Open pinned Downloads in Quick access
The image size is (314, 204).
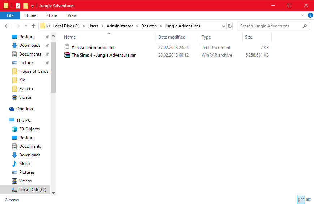(30, 45)
